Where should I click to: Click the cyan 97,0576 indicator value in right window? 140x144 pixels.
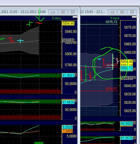127,138
